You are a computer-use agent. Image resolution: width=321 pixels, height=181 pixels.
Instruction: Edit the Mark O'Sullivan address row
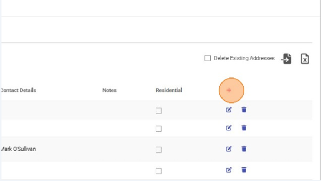point(229,149)
